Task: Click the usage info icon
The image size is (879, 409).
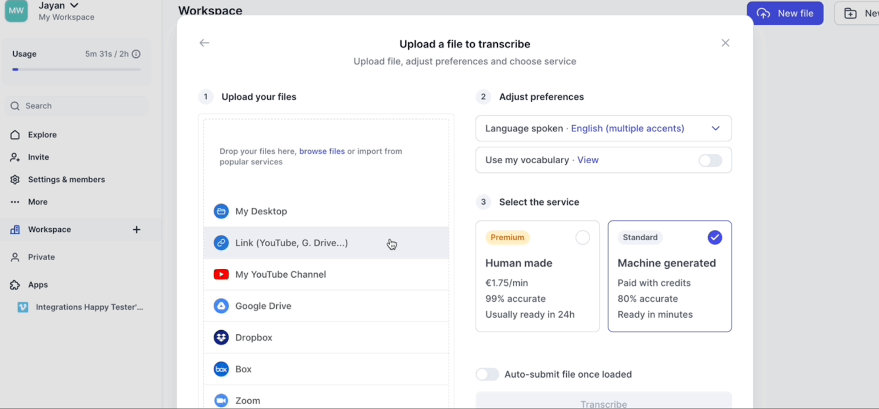Action: pyautogui.click(x=136, y=54)
